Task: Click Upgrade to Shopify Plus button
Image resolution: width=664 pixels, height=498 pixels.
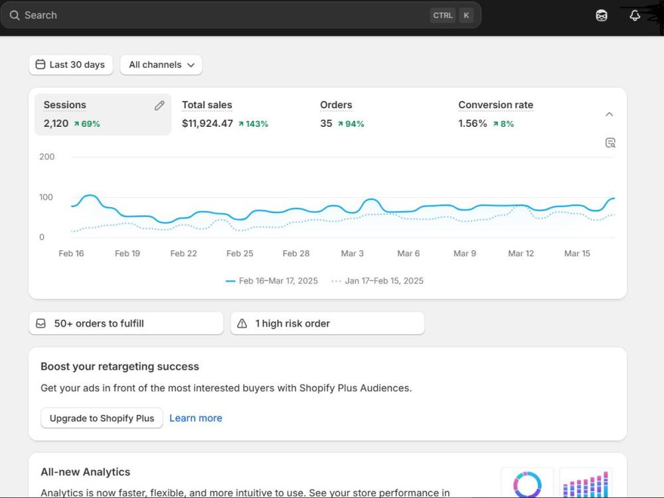Action: click(102, 418)
